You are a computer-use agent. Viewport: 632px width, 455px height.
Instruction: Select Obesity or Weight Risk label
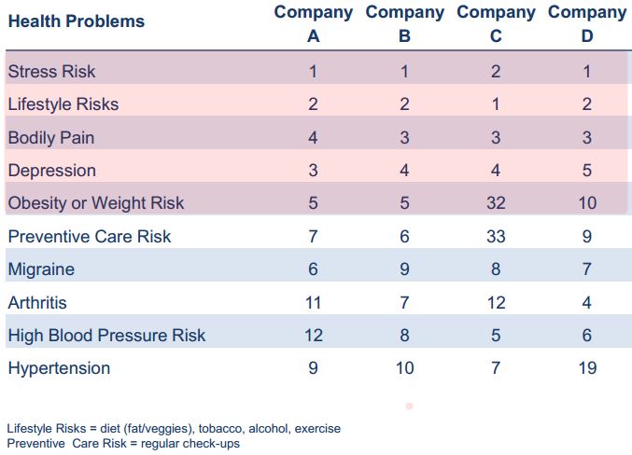pos(96,203)
